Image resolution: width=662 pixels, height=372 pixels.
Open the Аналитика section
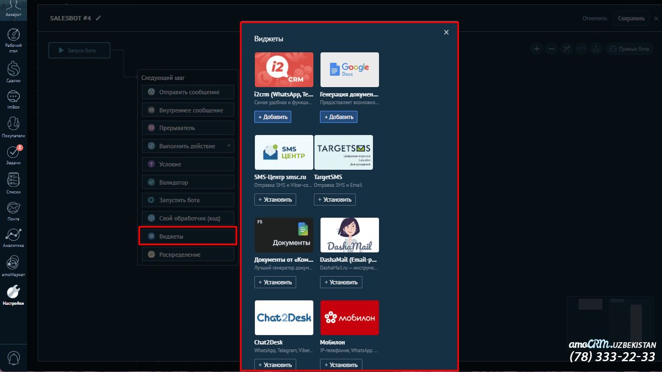pyautogui.click(x=14, y=238)
